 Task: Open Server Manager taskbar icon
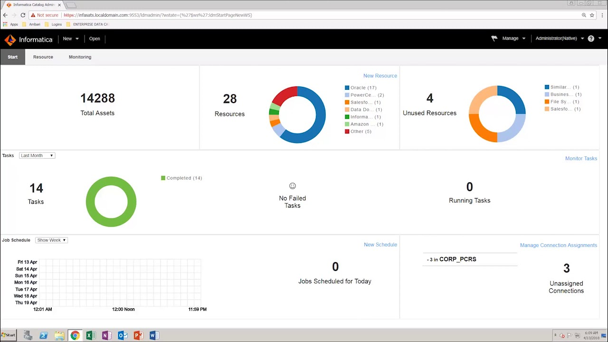click(28, 335)
